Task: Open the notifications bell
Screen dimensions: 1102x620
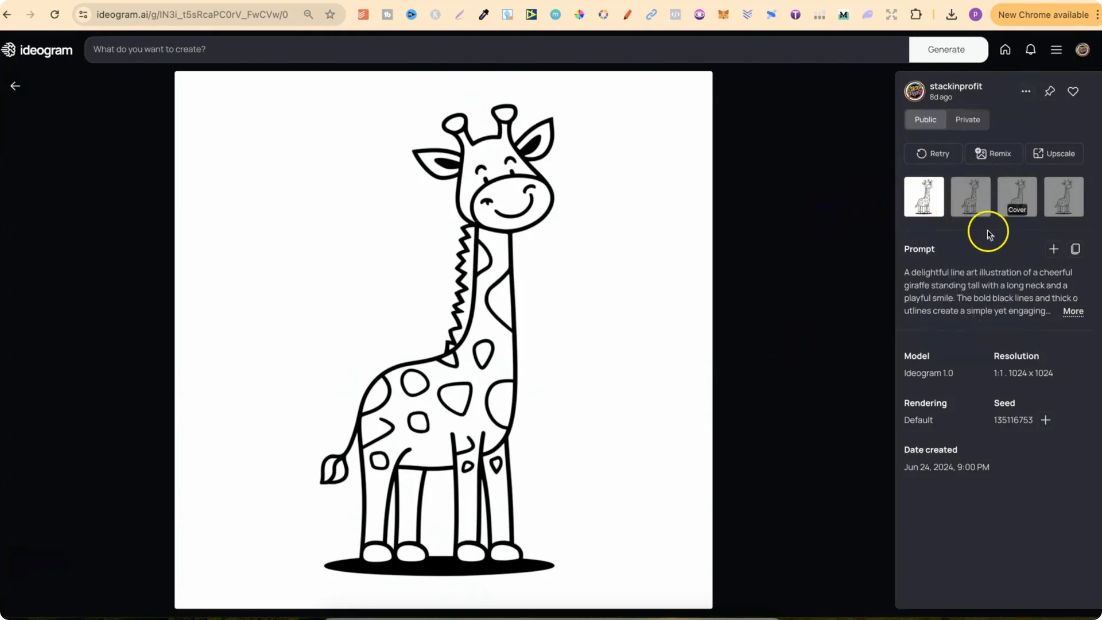Action: (x=1030, y=49)
